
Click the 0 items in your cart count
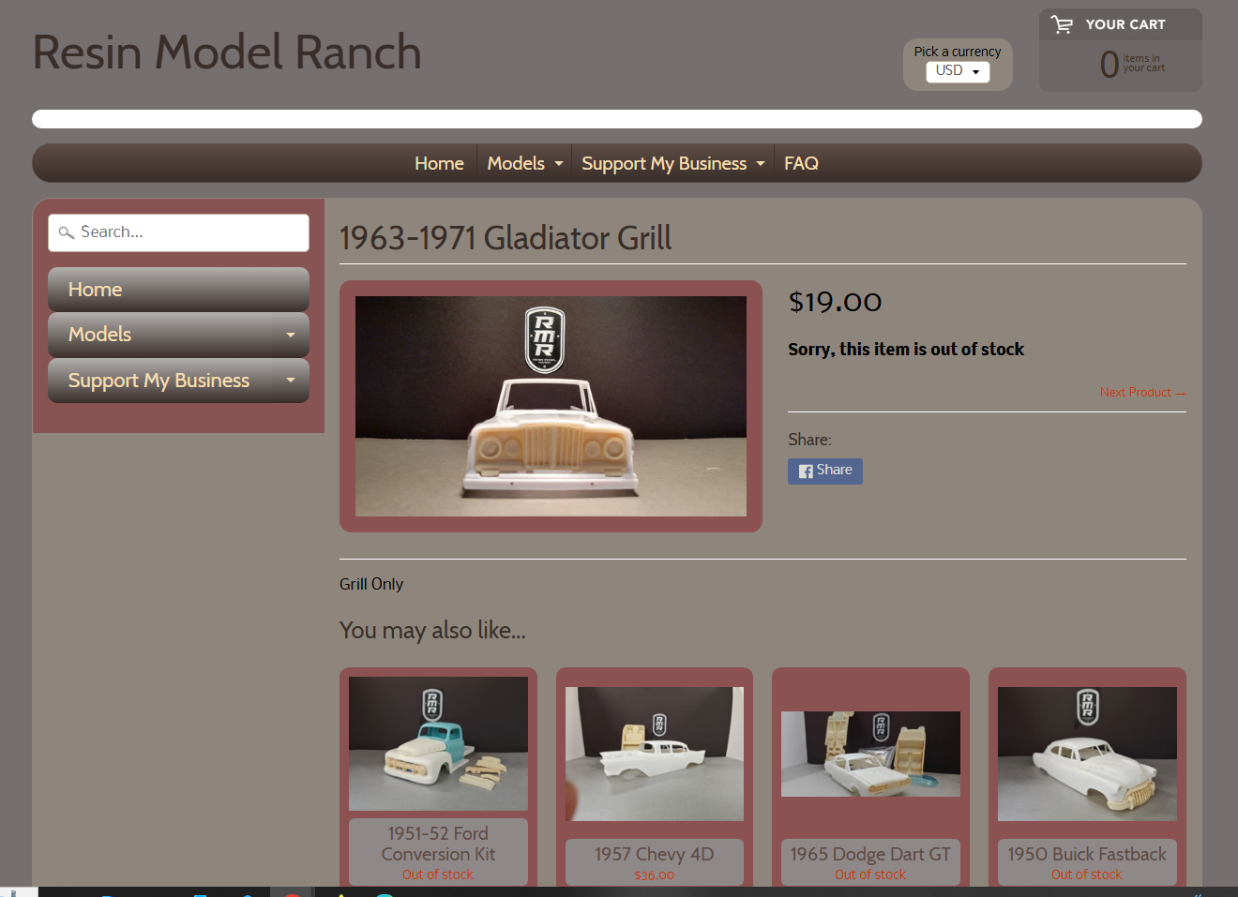click(1132, 64)
